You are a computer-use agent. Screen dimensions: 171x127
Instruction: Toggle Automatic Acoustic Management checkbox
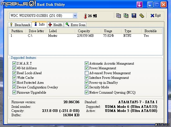[x=87, y=63]
